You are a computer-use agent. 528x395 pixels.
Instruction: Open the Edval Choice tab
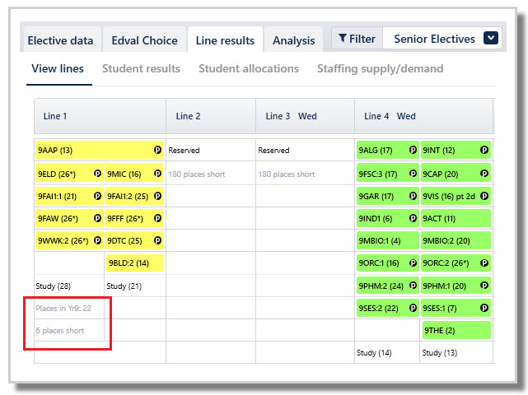[144, 40]
